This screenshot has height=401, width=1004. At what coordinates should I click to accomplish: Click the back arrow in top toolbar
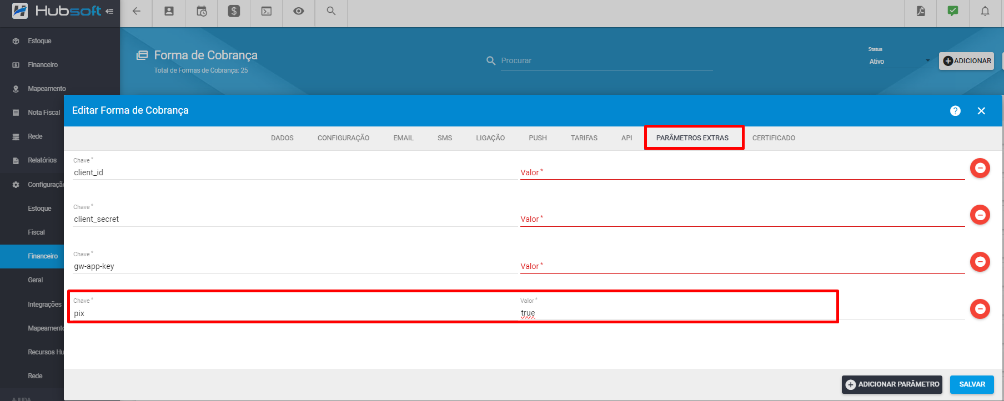136,11
